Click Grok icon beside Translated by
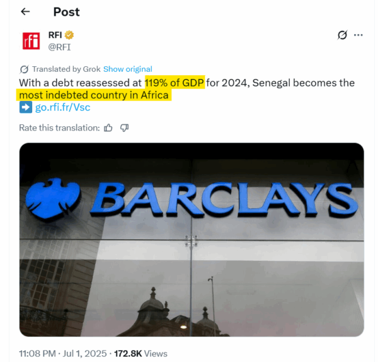 point(25,69)
